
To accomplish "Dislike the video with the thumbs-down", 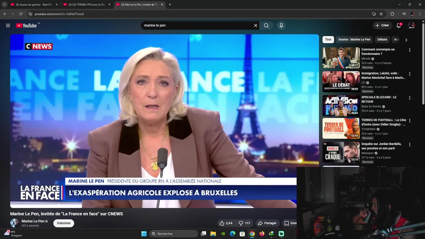I will point(244,223).
